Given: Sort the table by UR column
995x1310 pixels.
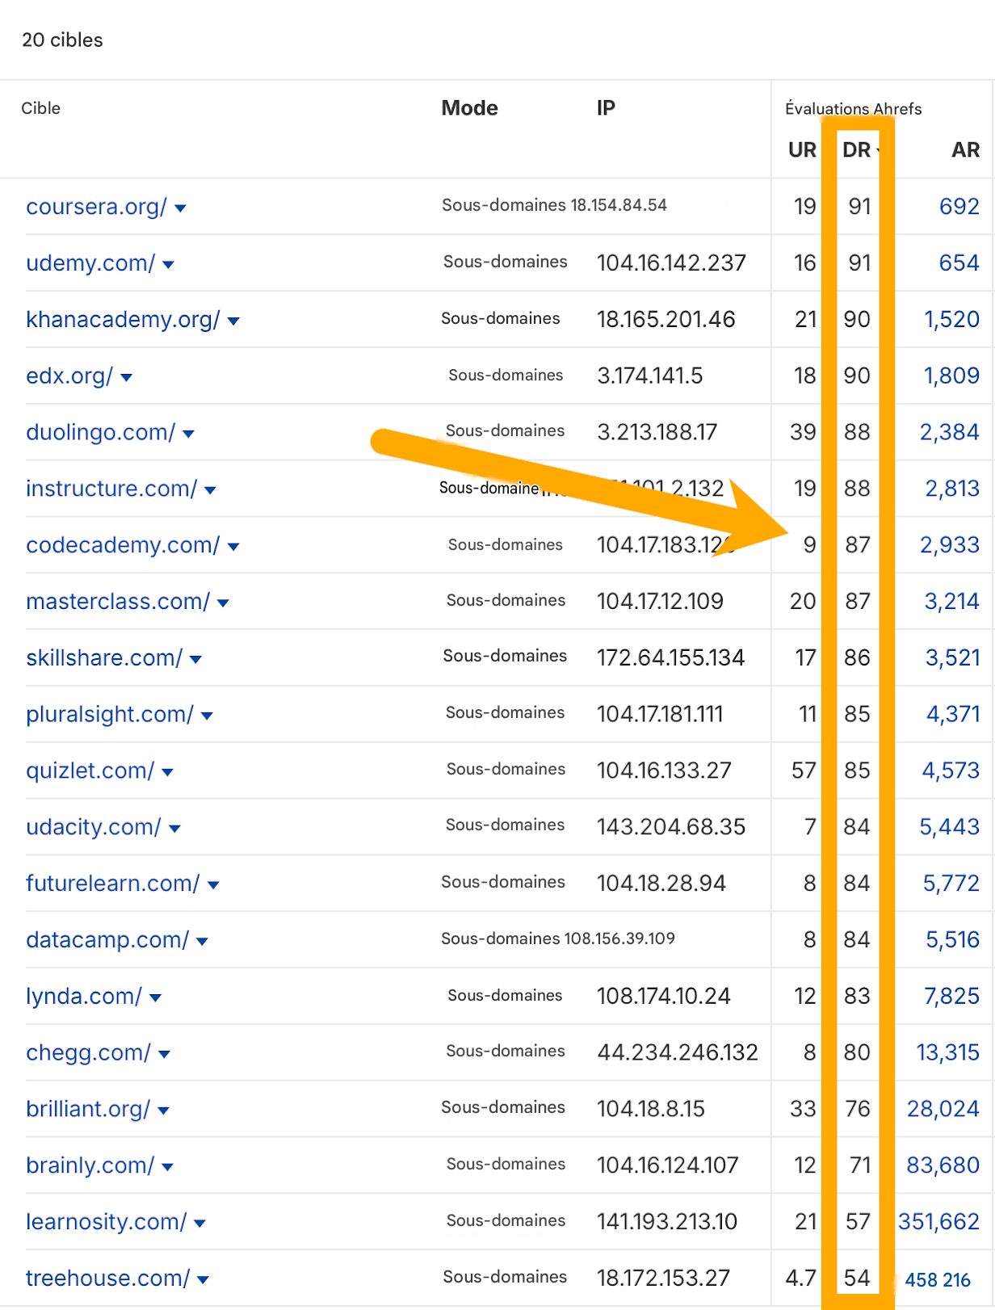Looking at the screenshot, I should (x=802, y=150).
